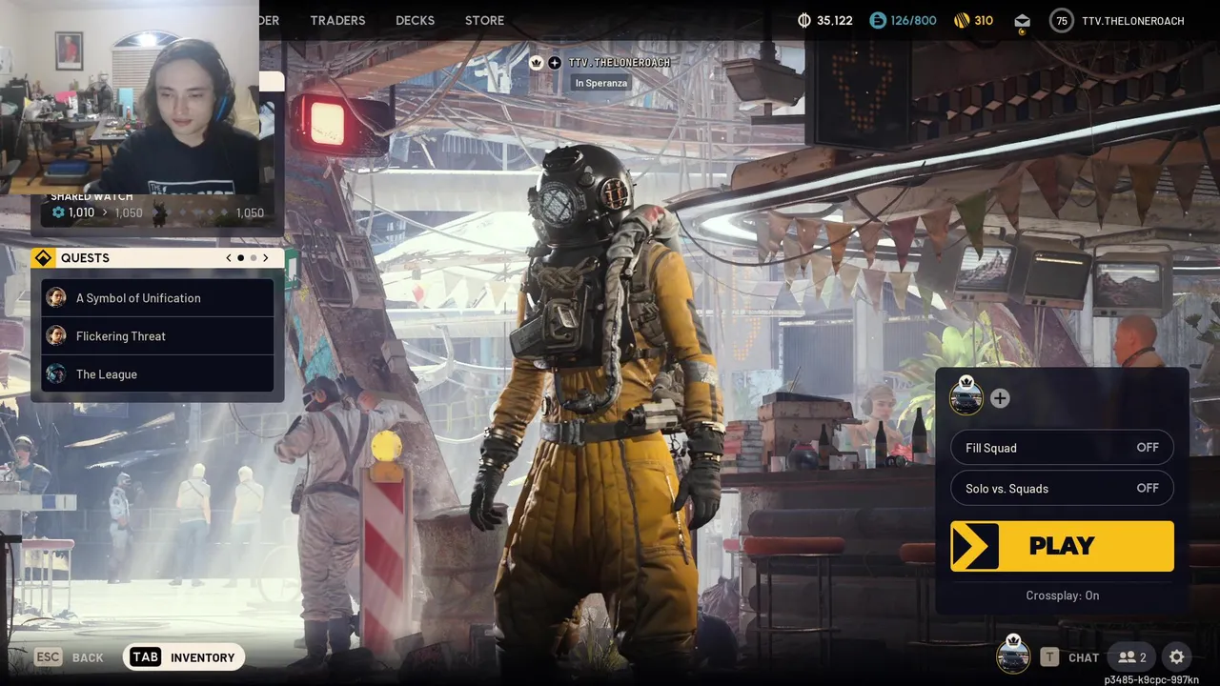Add squad member with plus button

pyautogui.click(x=1000, y=398)
